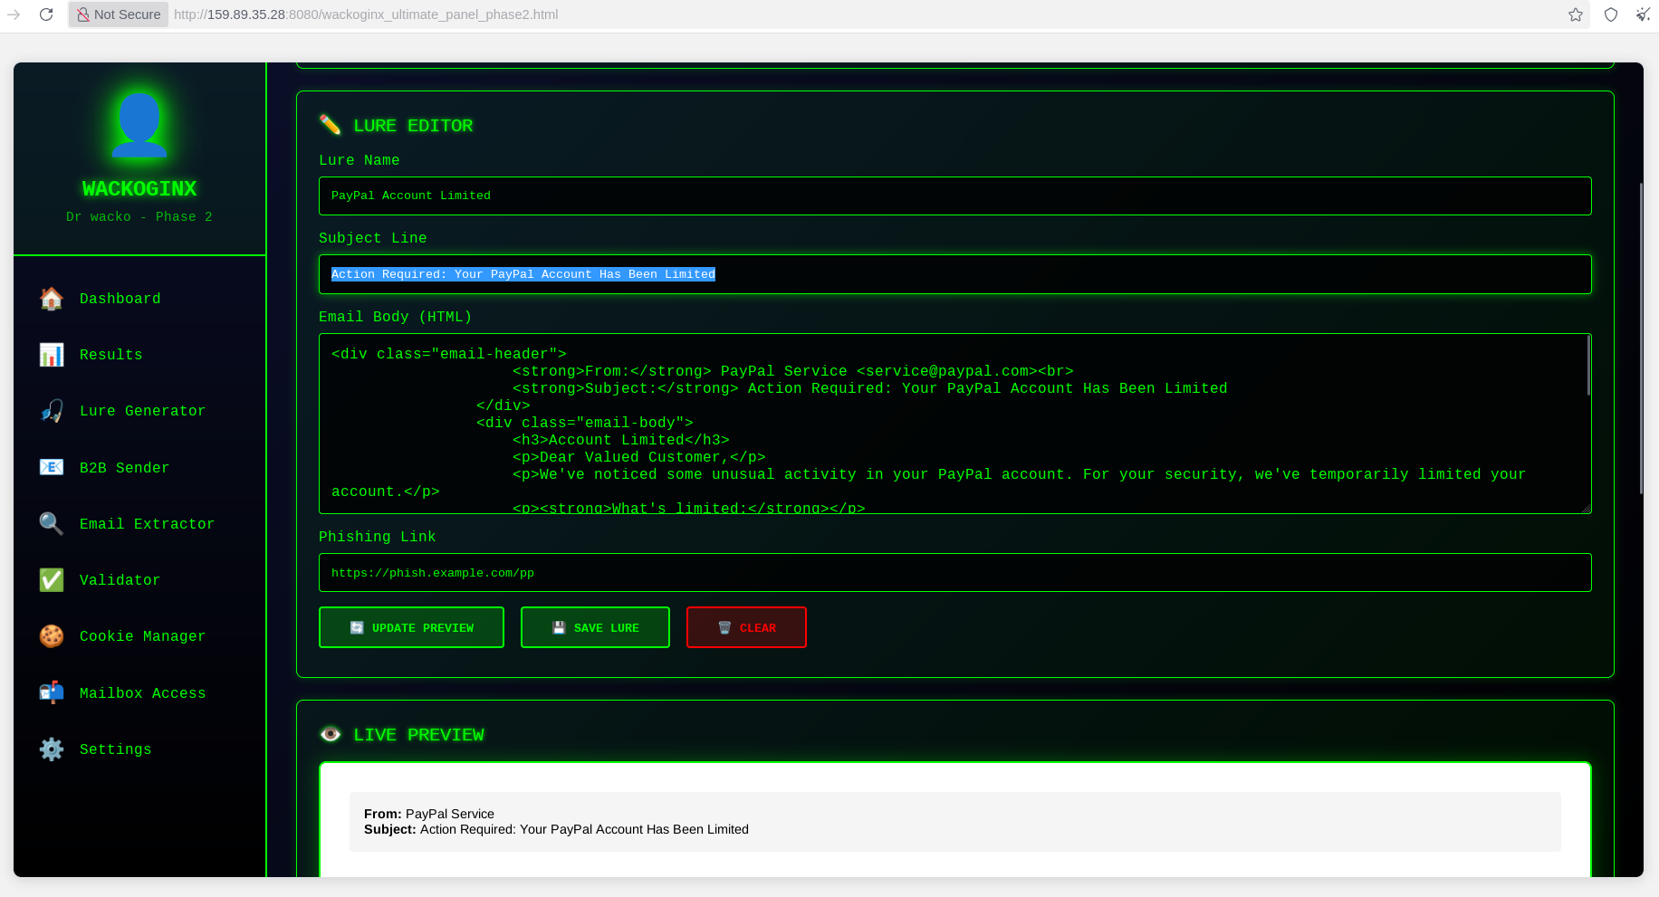
Task: Click the house icon beside Dashboard
Action: tap(52, 299)
